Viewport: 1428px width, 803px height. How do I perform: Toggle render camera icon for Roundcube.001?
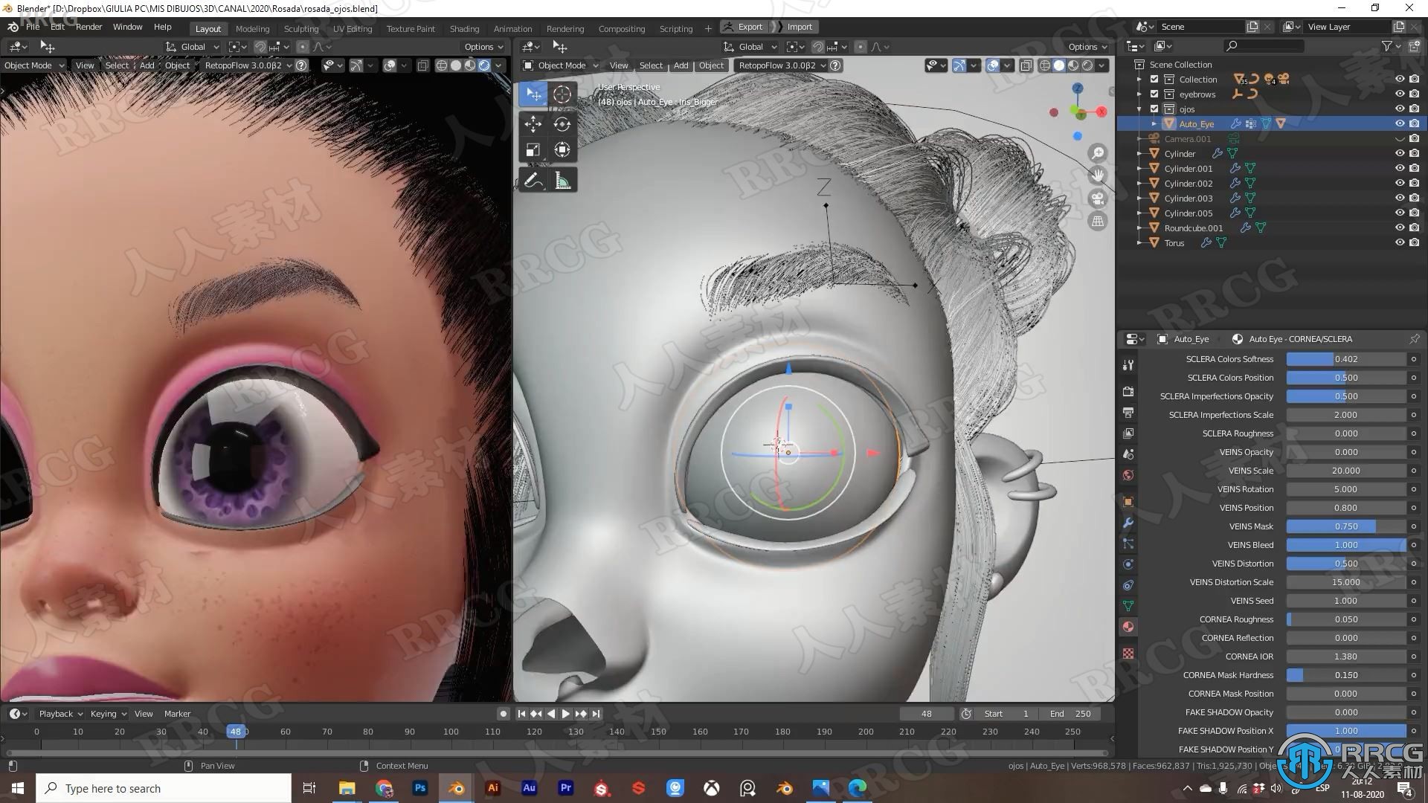click(1414, 228)
